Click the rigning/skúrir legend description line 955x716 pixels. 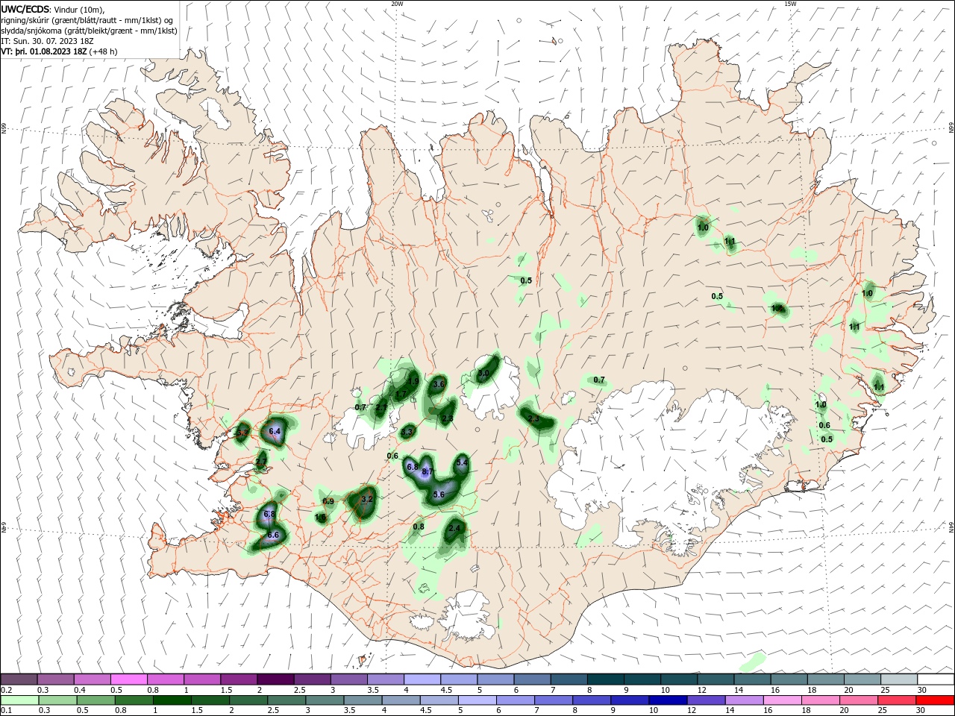tap(87, 19)
